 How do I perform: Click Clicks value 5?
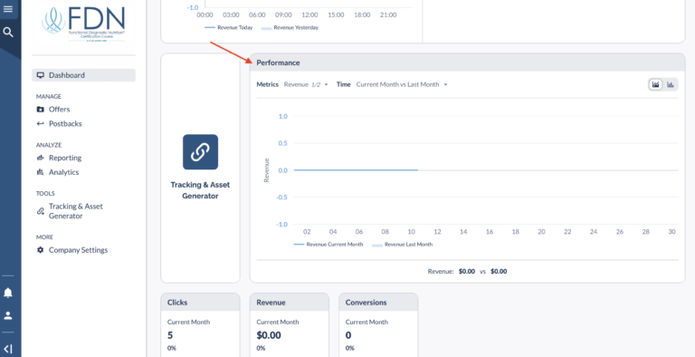(x=170, y=335)
